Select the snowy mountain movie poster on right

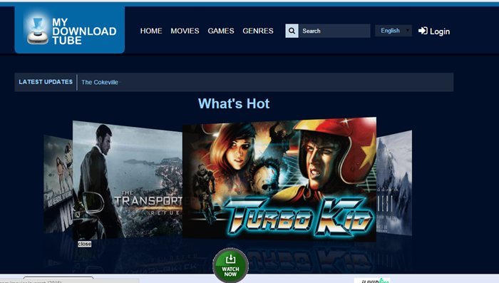pyautogui.click(x=394, y=183)
